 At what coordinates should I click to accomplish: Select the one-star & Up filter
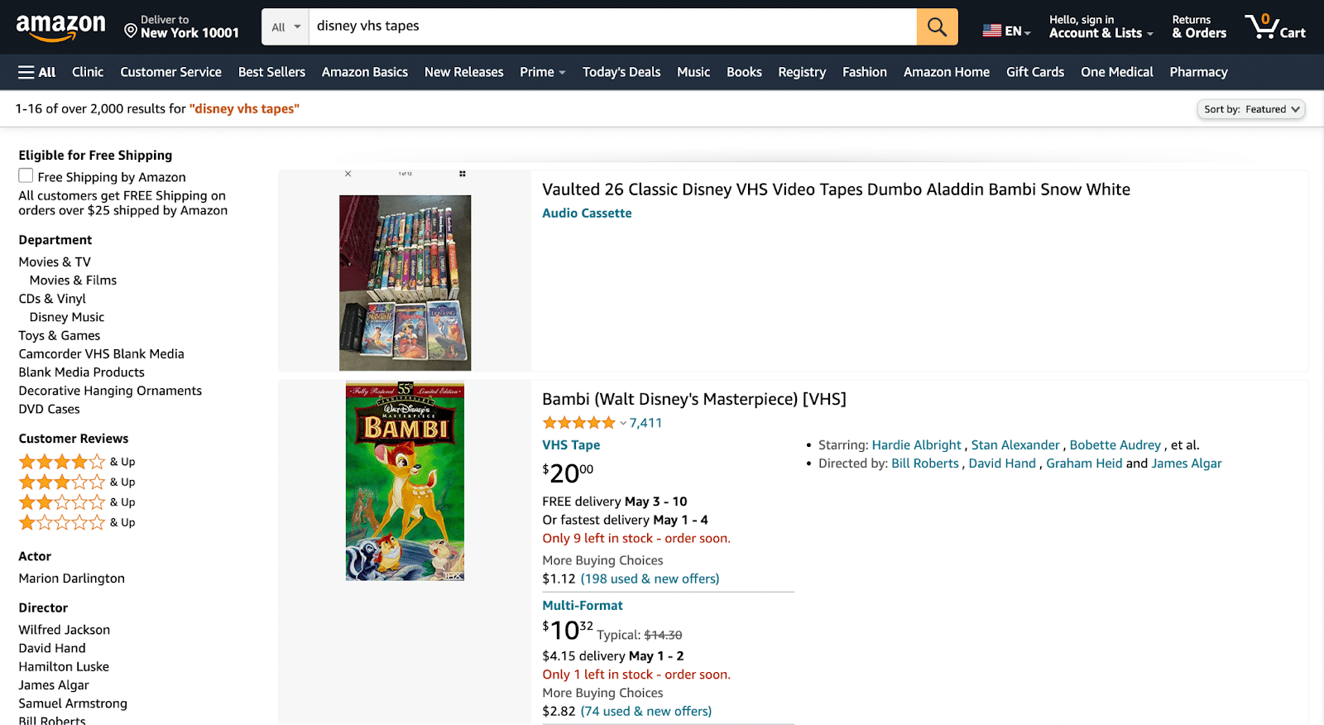(62, 522)
